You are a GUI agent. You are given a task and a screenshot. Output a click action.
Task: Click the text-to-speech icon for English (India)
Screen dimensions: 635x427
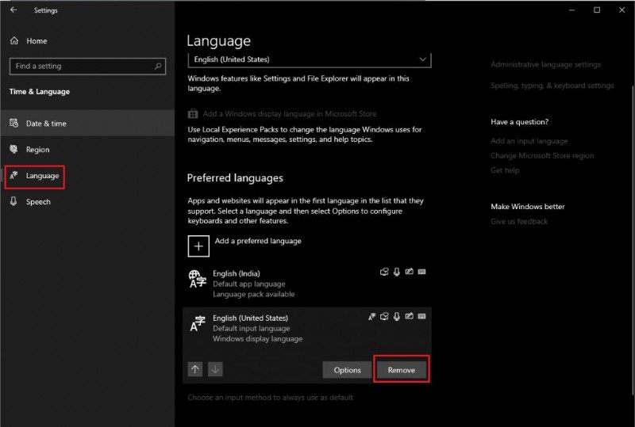tap(384, 272)
